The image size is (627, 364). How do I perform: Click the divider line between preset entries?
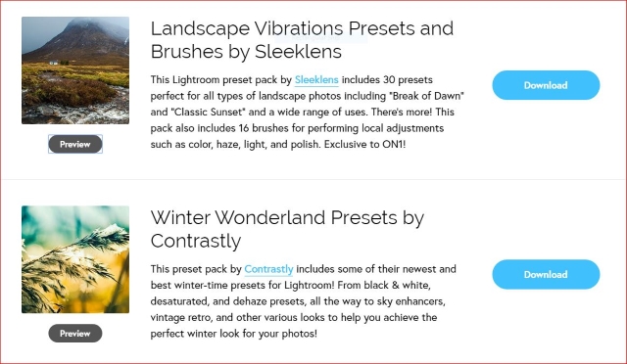click(x=313, y=179)
